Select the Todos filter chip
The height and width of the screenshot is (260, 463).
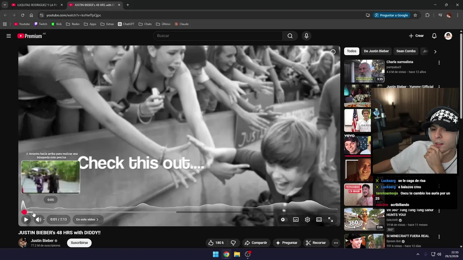coord(352,51)
